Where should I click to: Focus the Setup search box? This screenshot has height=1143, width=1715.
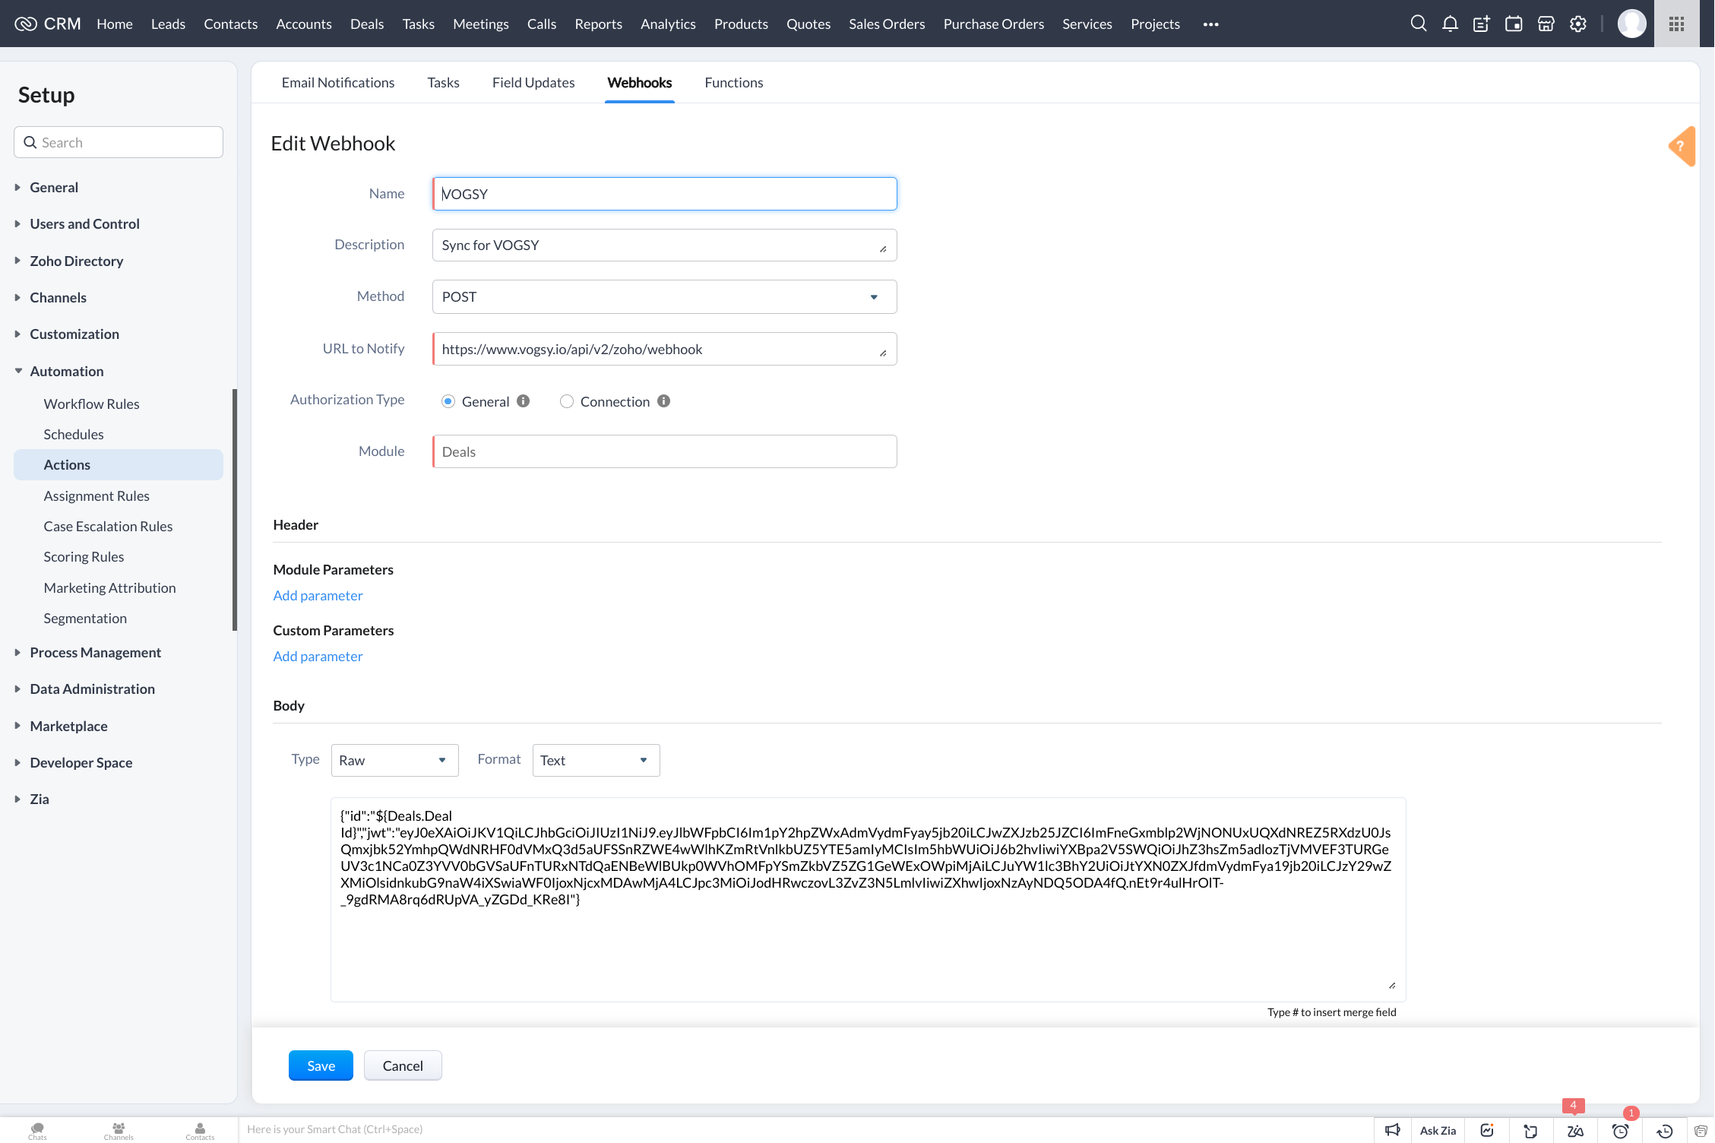(119, 142)
